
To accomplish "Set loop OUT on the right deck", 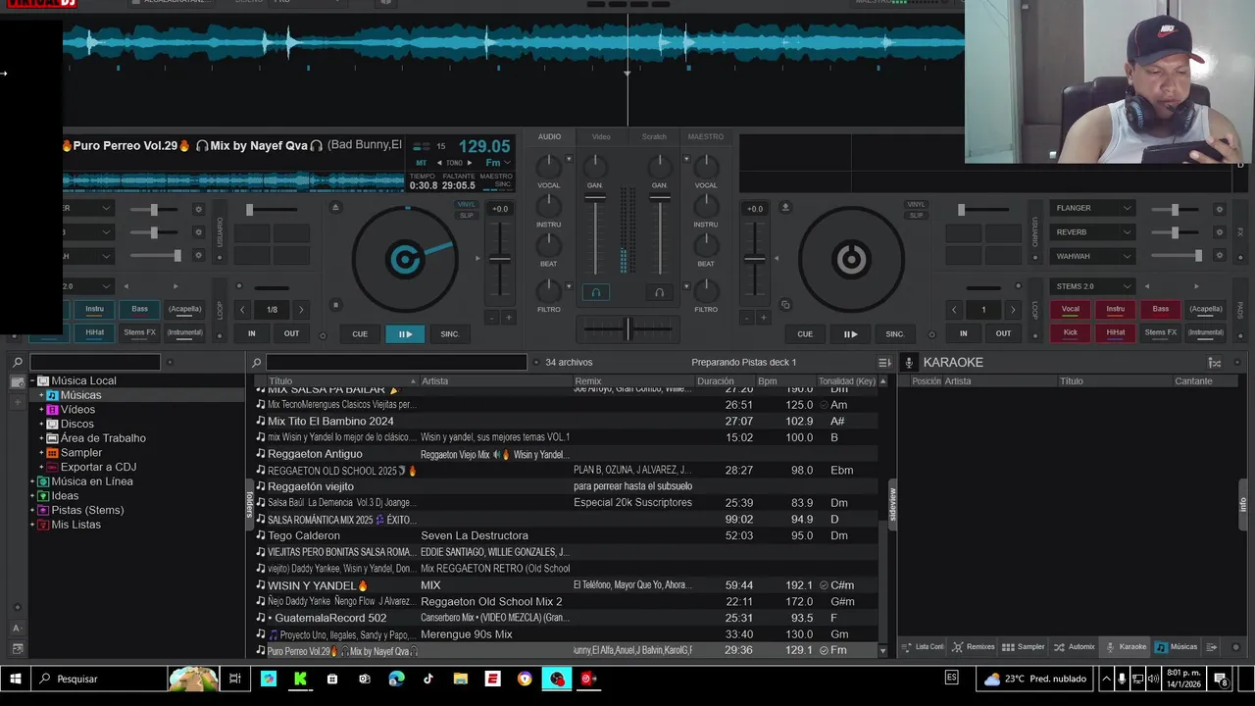I will point(1003,333).
